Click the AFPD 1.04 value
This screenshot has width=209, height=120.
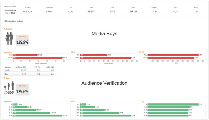coord(196,12)
